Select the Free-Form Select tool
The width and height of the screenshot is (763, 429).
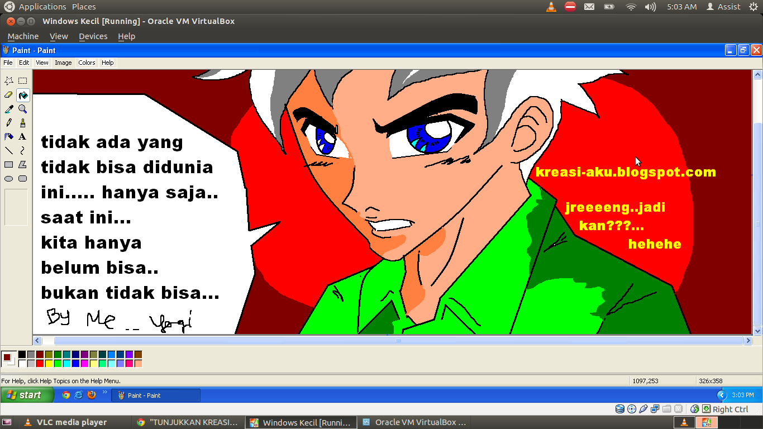click(9, 81)
